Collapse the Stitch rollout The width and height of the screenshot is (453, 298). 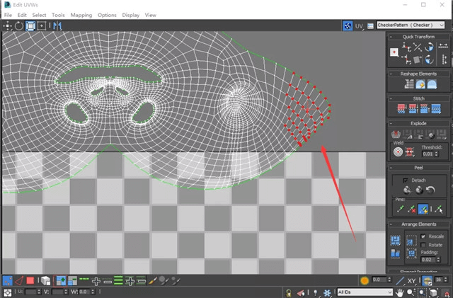click(391, 98)
